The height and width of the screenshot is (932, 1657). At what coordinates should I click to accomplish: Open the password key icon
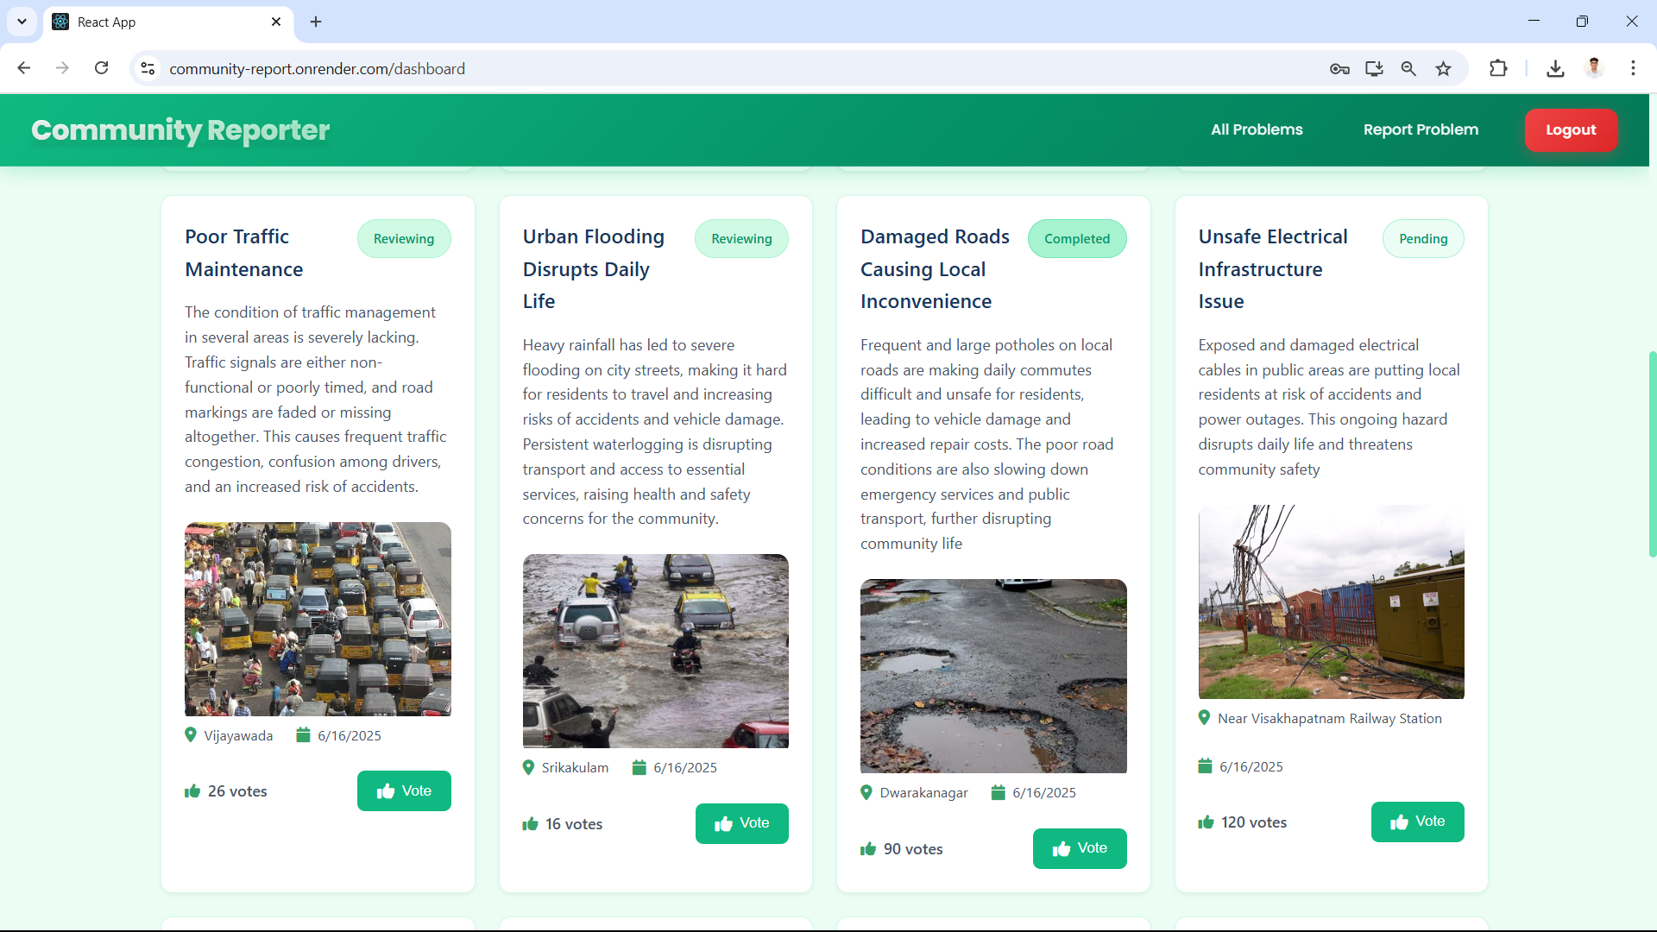point(1339,69)
